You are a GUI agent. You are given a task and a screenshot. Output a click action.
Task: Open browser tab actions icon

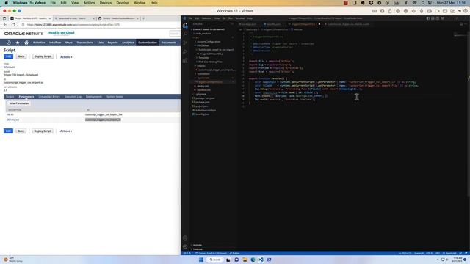tap(4, 18)
